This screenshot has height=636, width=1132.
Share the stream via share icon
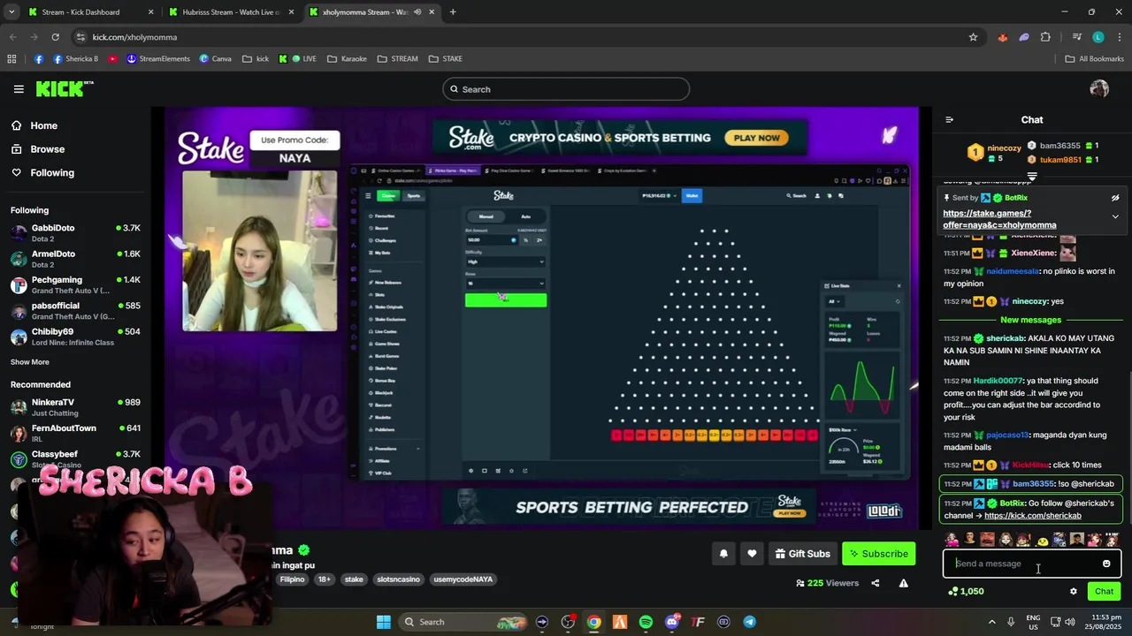[875, 583]
